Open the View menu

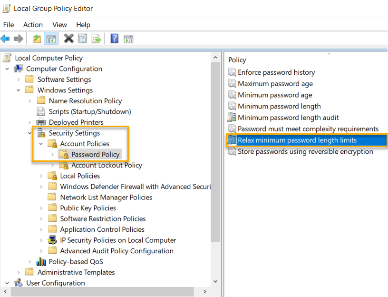(59, 25)
